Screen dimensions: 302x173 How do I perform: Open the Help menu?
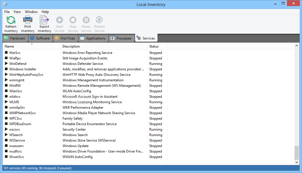45,12
